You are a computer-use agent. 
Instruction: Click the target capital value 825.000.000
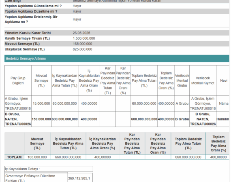pos(82,49)
